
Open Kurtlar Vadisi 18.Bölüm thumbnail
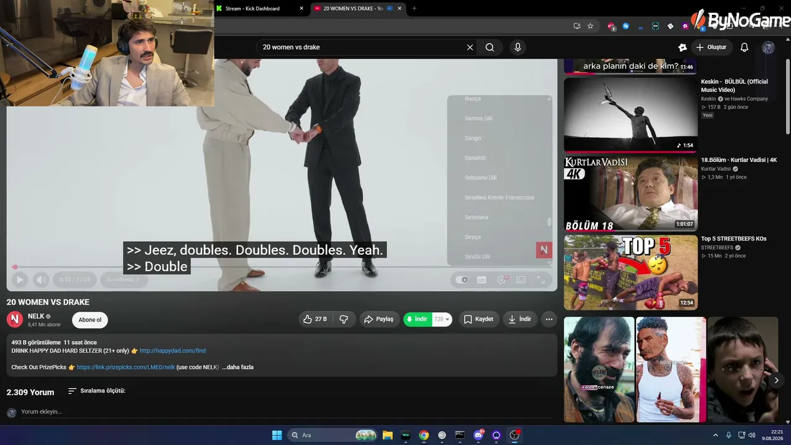coord(630,193)
